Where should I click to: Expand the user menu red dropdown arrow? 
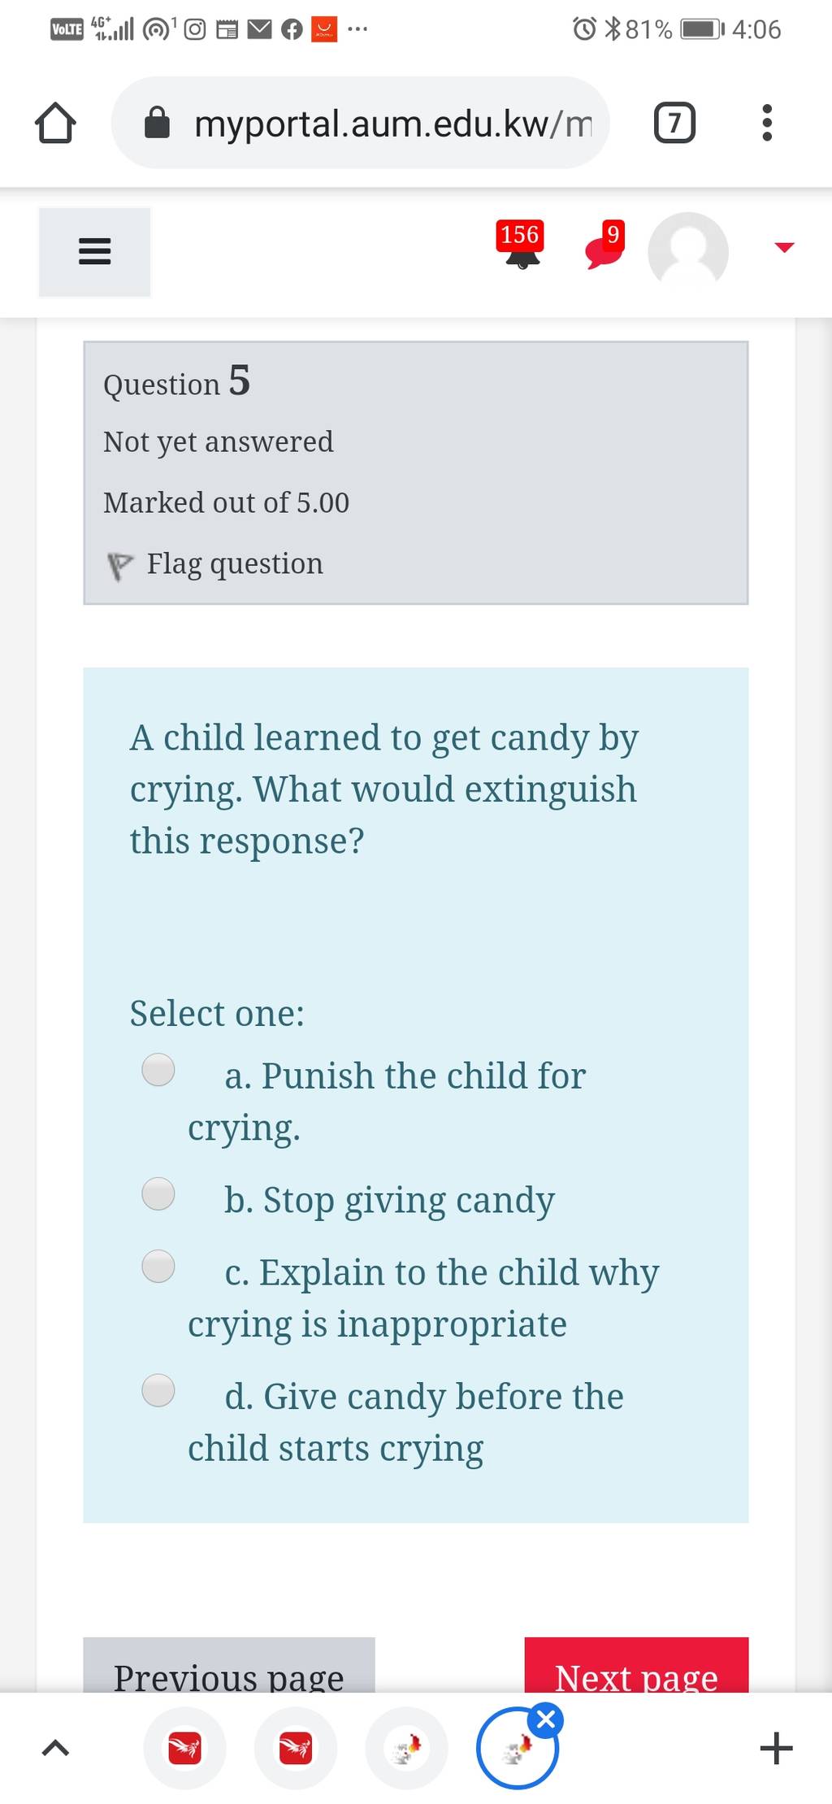[784, 247]
